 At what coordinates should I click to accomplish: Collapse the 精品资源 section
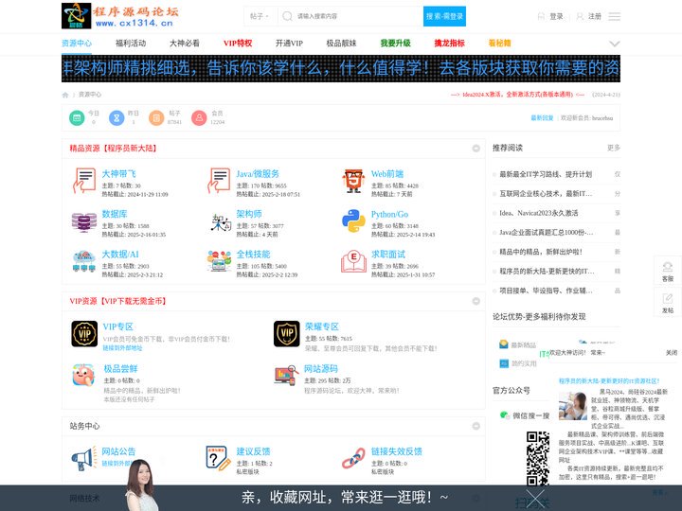[x=476, y=149]
